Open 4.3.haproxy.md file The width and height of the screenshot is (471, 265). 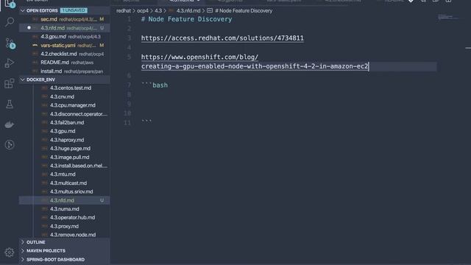point(65,140)
